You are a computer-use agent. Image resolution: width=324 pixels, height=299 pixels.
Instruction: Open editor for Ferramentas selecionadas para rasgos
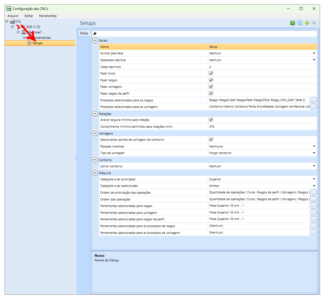point(313,206)
